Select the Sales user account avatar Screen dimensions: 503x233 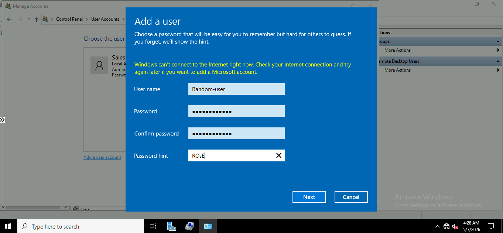(99, 65)
